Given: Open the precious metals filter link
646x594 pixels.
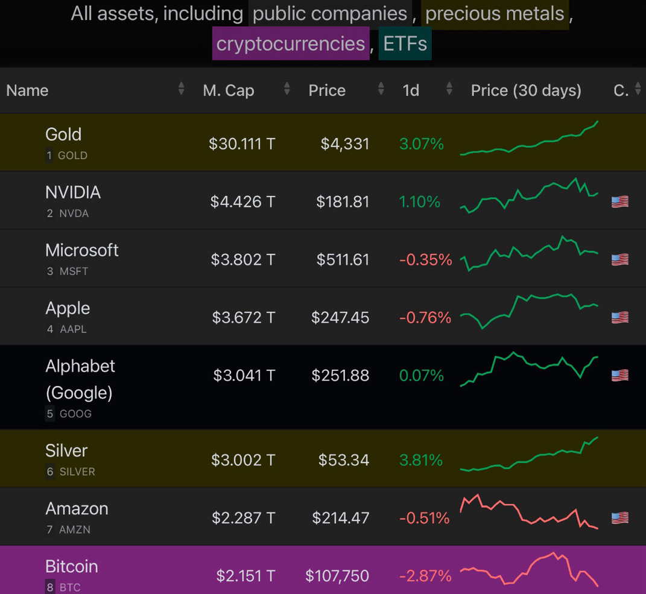Looking at the screenshot, I should tap(495, 13).
